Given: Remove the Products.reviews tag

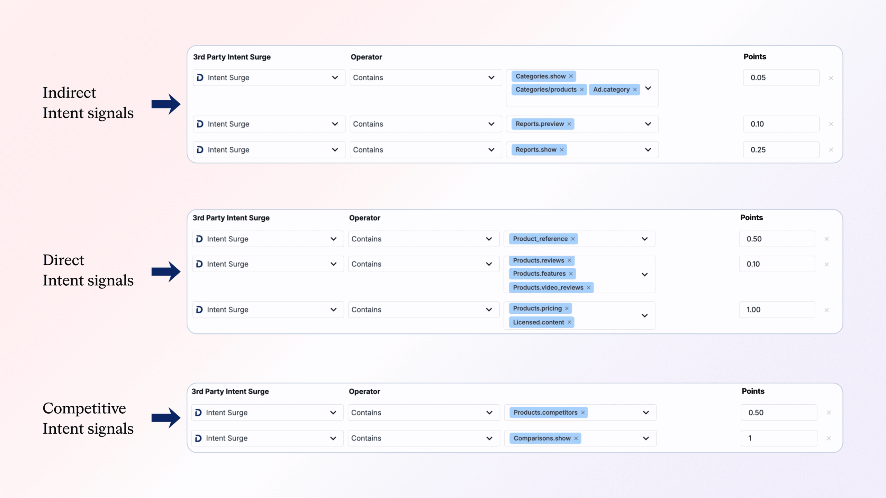Looking at the screenshot, I should coord(569,260).
